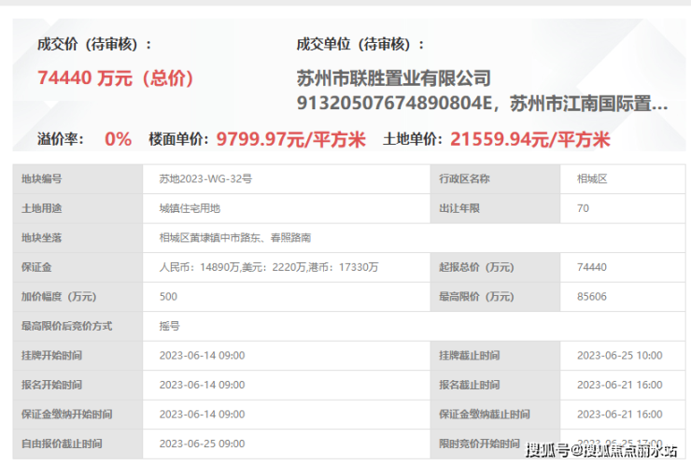Click the 摇号 bidding method cell

[x=414, y=326]
